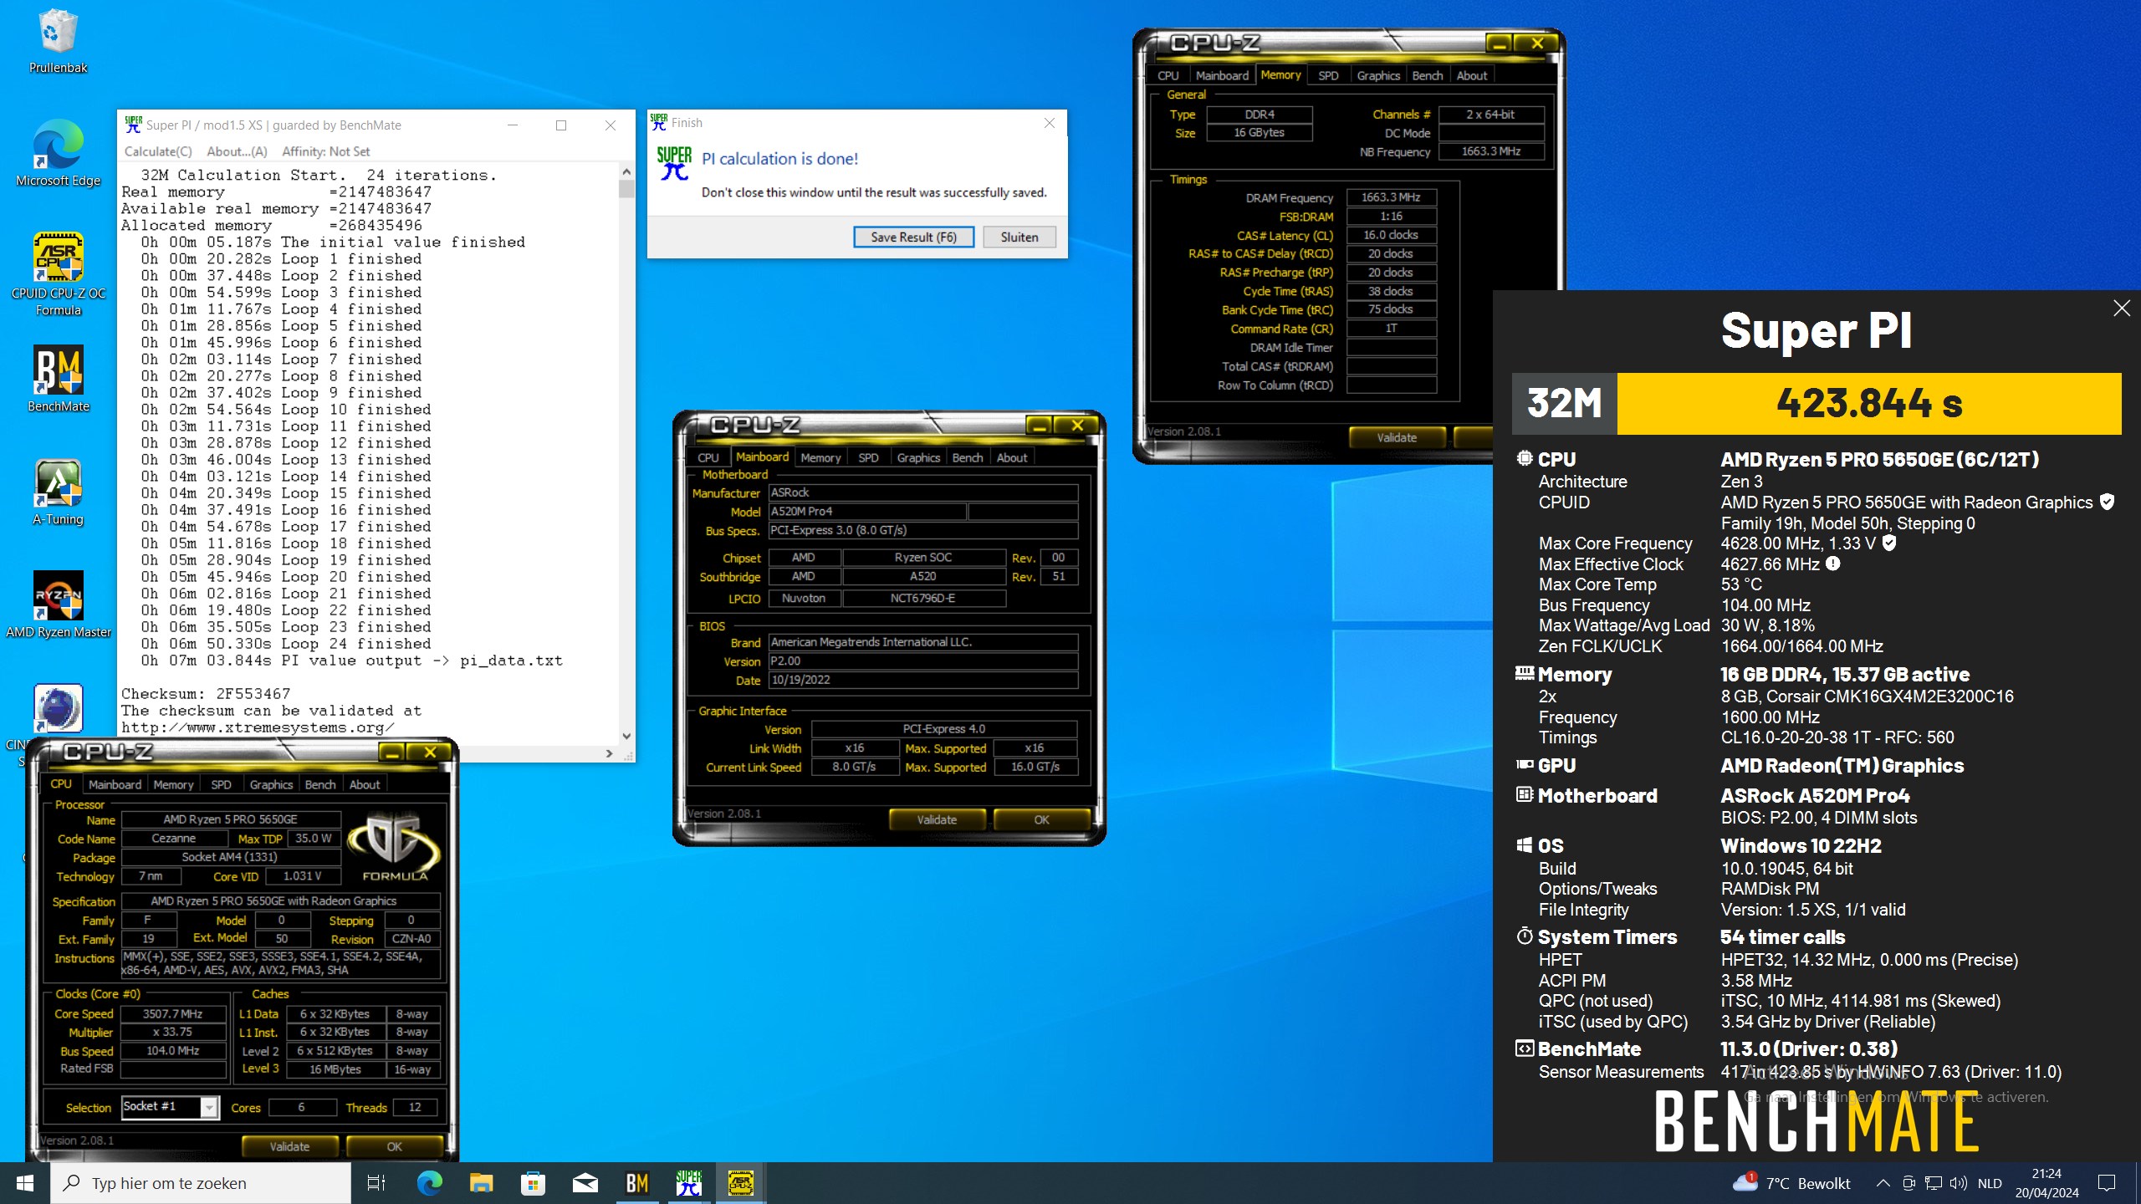Open File Explorer on the taskbar

click(x=481, y=1183)
